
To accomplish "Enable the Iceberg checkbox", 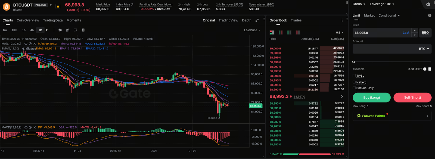I will [x=354, y=82].
